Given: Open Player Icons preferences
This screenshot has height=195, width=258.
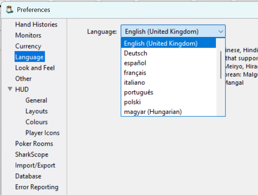Looking at the screenshot, I should coord(43,133).
